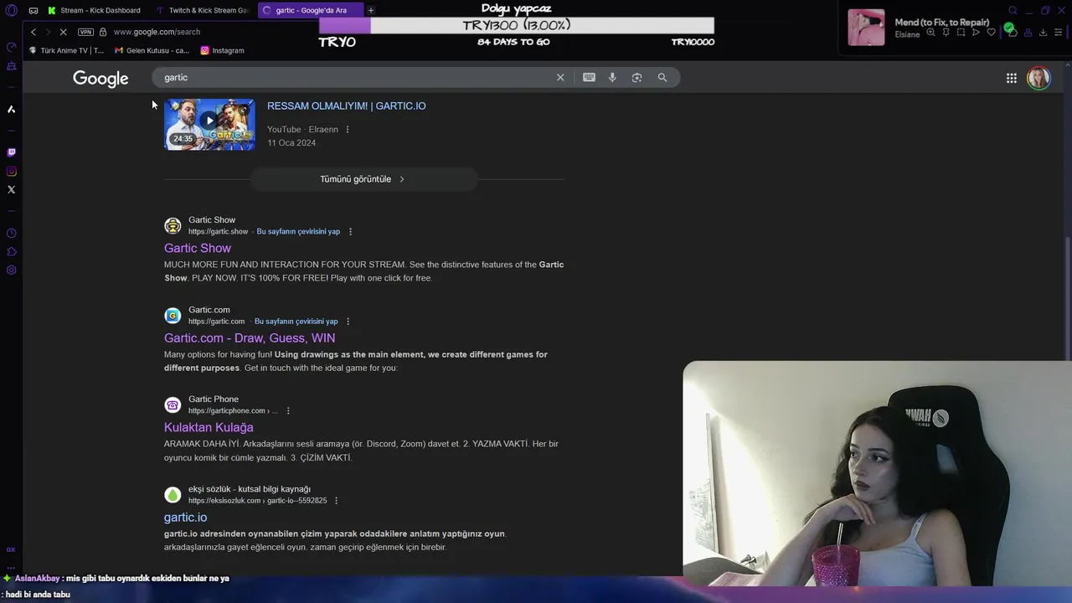Open Gartic.com - Draw, Guess, WIN result
Image resolution: width=1072 pixels, height=603 pixels.
250,338
